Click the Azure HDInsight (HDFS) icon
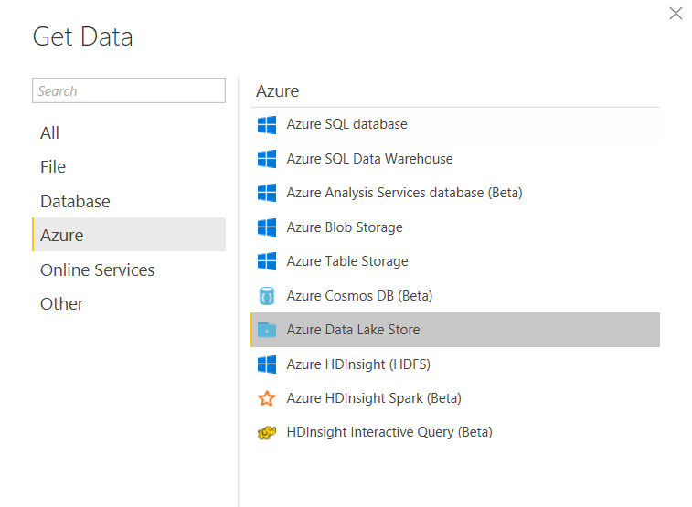Screen dimensions: 692x507 pyautogui.click(x=267, y=364)
